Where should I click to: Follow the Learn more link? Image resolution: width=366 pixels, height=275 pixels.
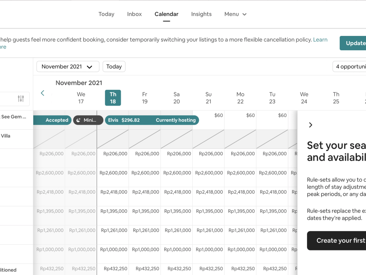point(320,40)
